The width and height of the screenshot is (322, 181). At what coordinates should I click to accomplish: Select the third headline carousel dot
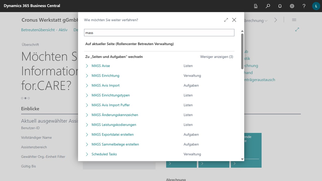coord(29,98)
